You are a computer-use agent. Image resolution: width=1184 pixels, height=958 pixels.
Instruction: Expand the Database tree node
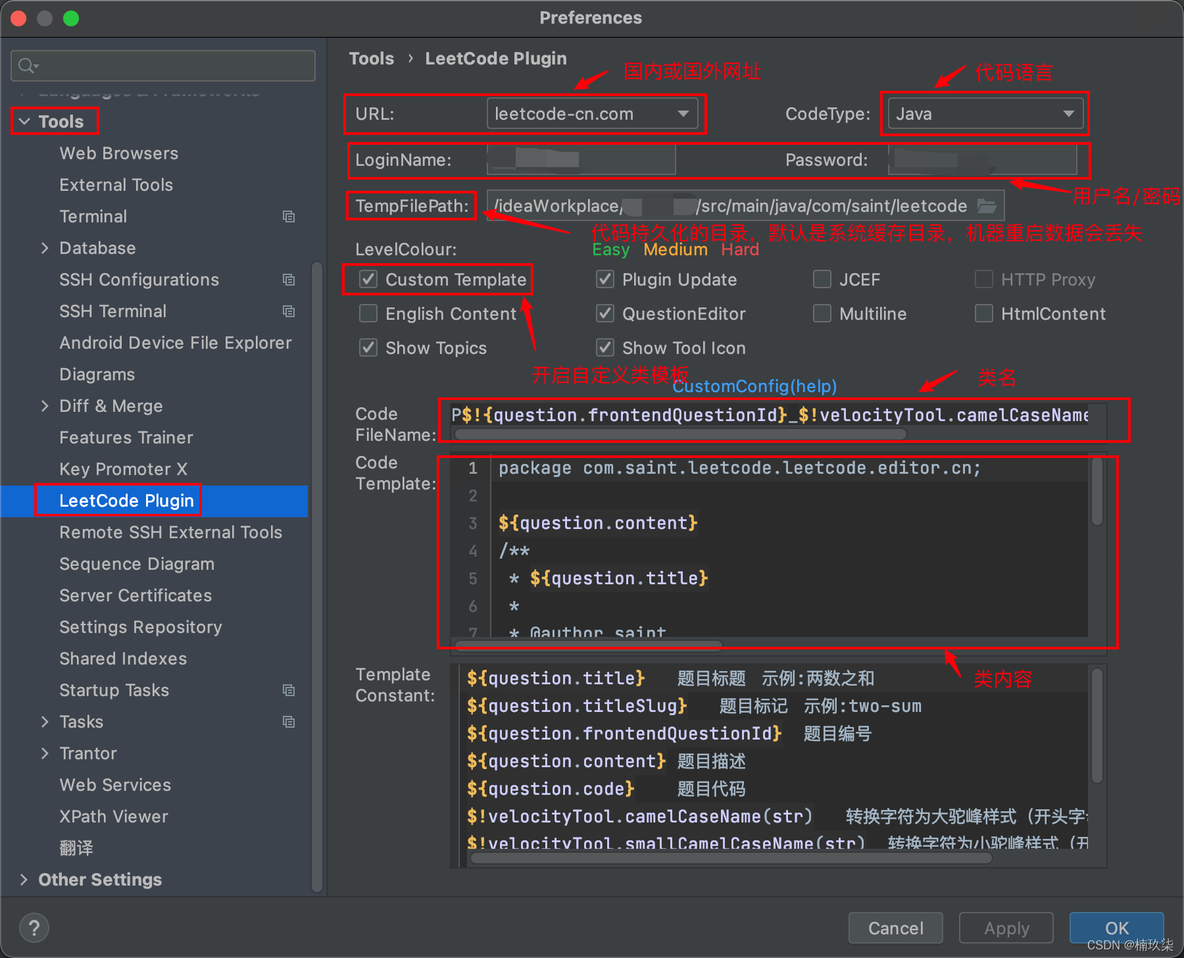[45, 248]
